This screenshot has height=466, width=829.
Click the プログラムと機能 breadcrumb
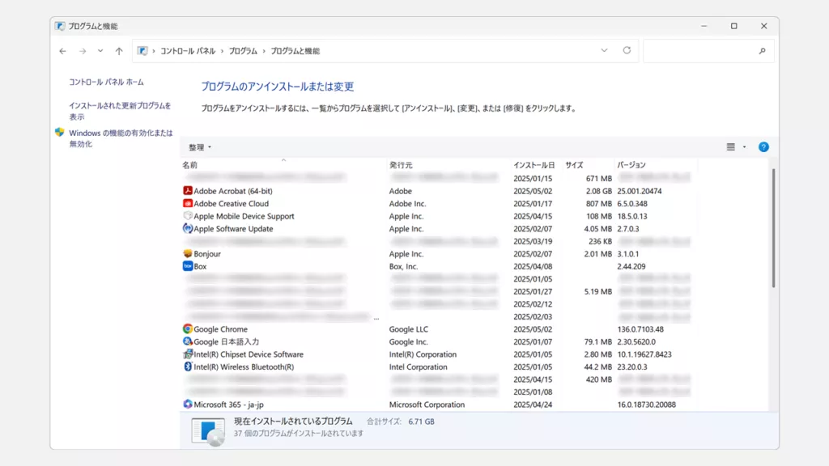pyautogui.click(x=295, y=51)
